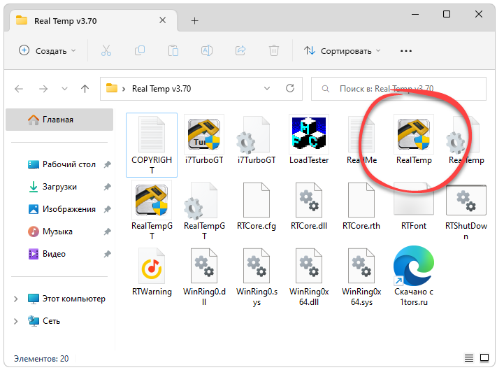Screen dimensions: 497x370
Task: Select the RTCore.rth file
Action: 361,206
